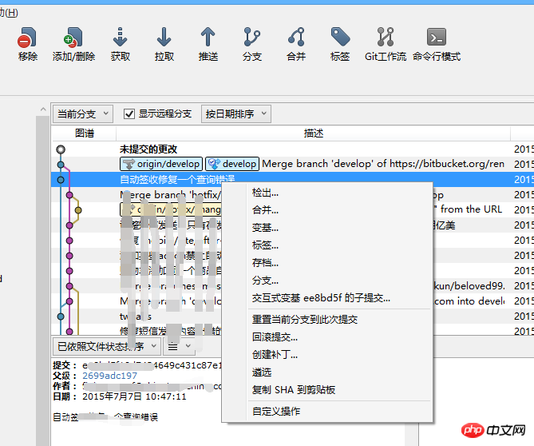Click the Add/Remove (添加/删除) toolbar icon

(x=73, y=44)
